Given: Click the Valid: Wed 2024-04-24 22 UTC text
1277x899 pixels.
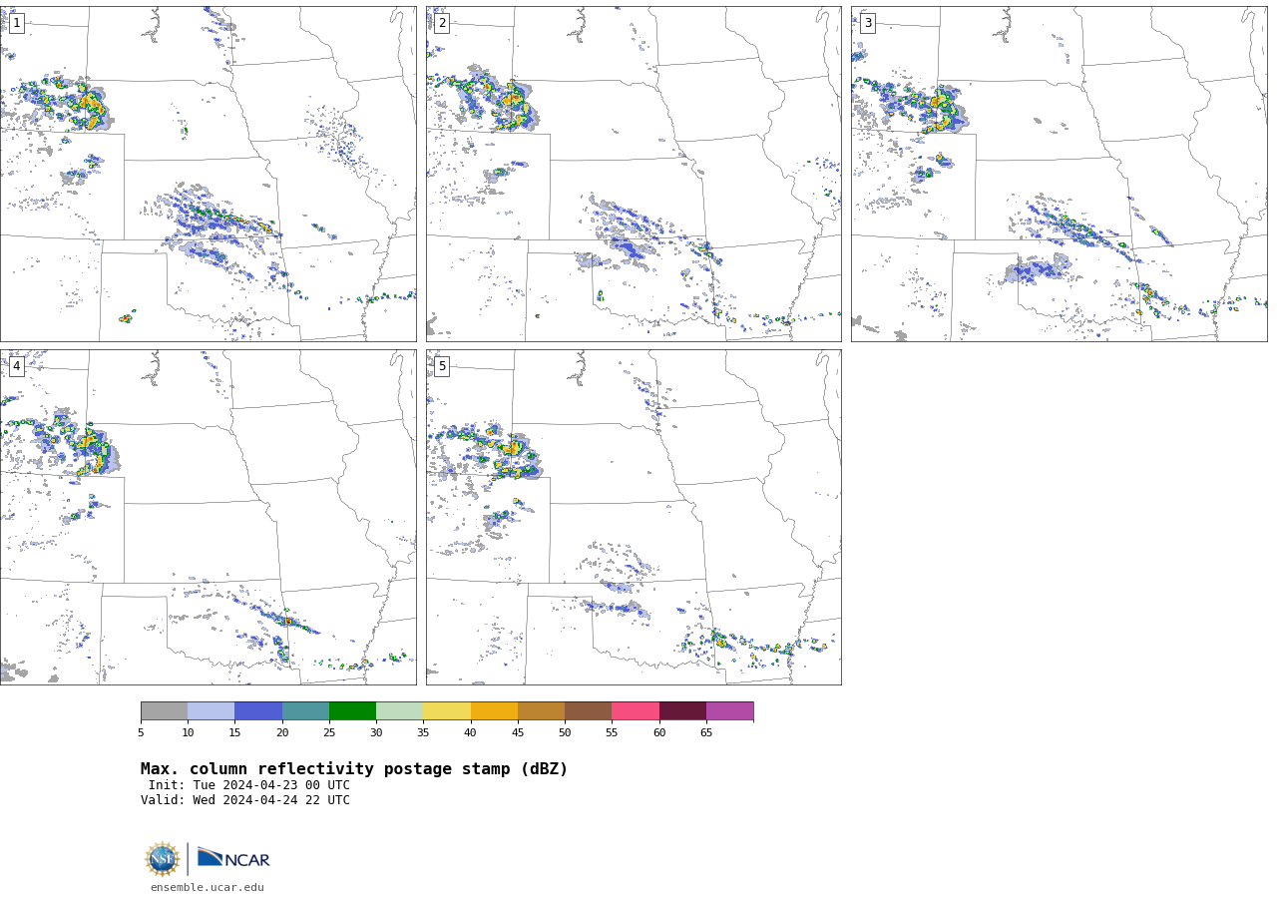Looking at the screenshot, I should (x=245, y=800).
